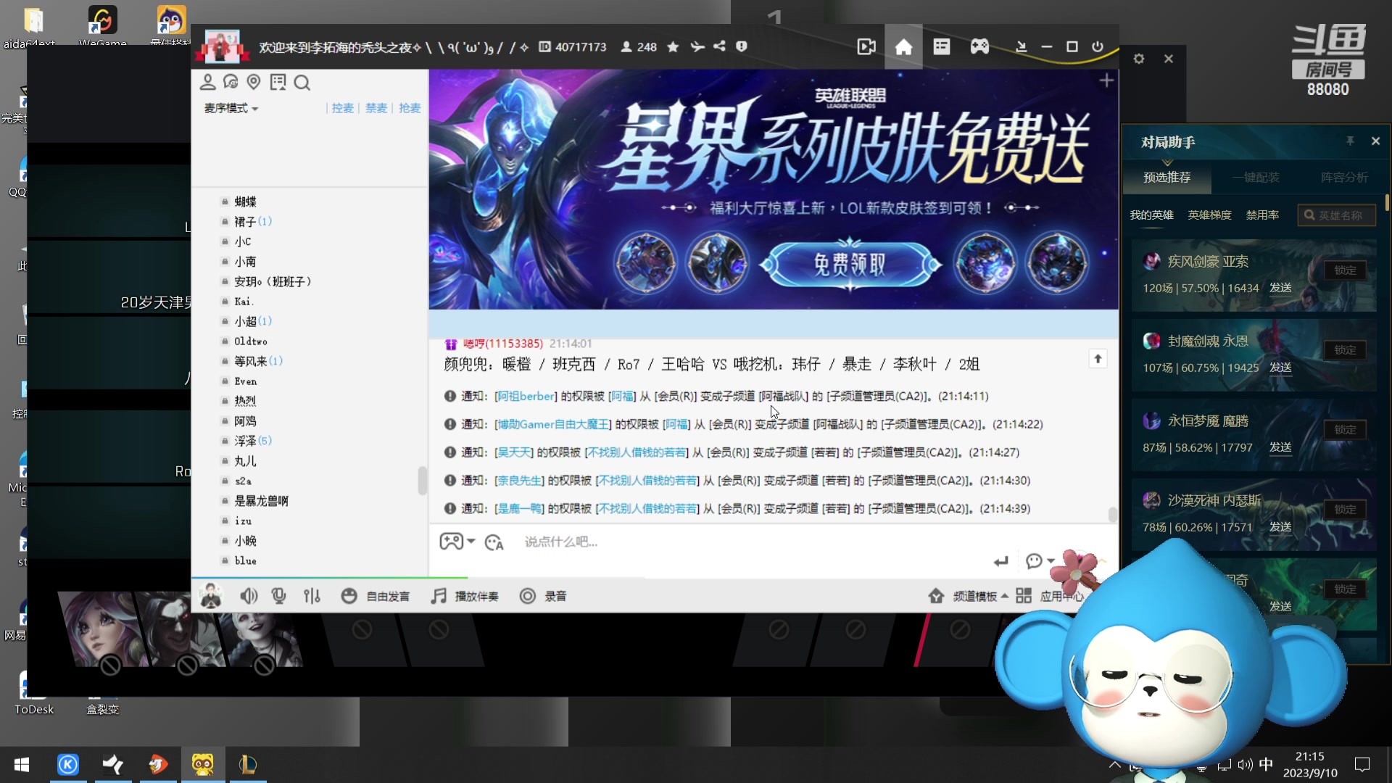Pin the 对局助手 panel
This screenshot has height=783, width=1392.
pyautogui.click(x=1350, y=141)
